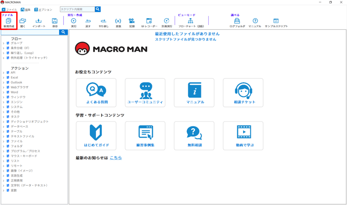Select 文字列（データ・テキスト） tree item
The image size is (347, 205).
point(29,185)
